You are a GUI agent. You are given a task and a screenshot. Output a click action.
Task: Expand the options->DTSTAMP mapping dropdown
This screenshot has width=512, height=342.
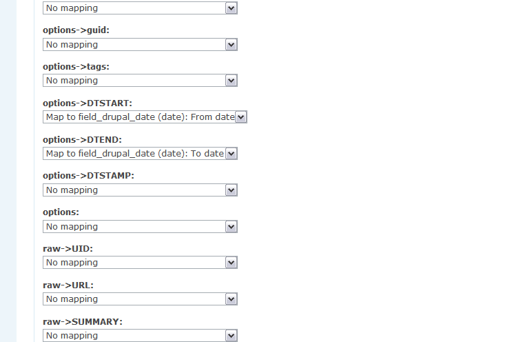click(140, 190)
